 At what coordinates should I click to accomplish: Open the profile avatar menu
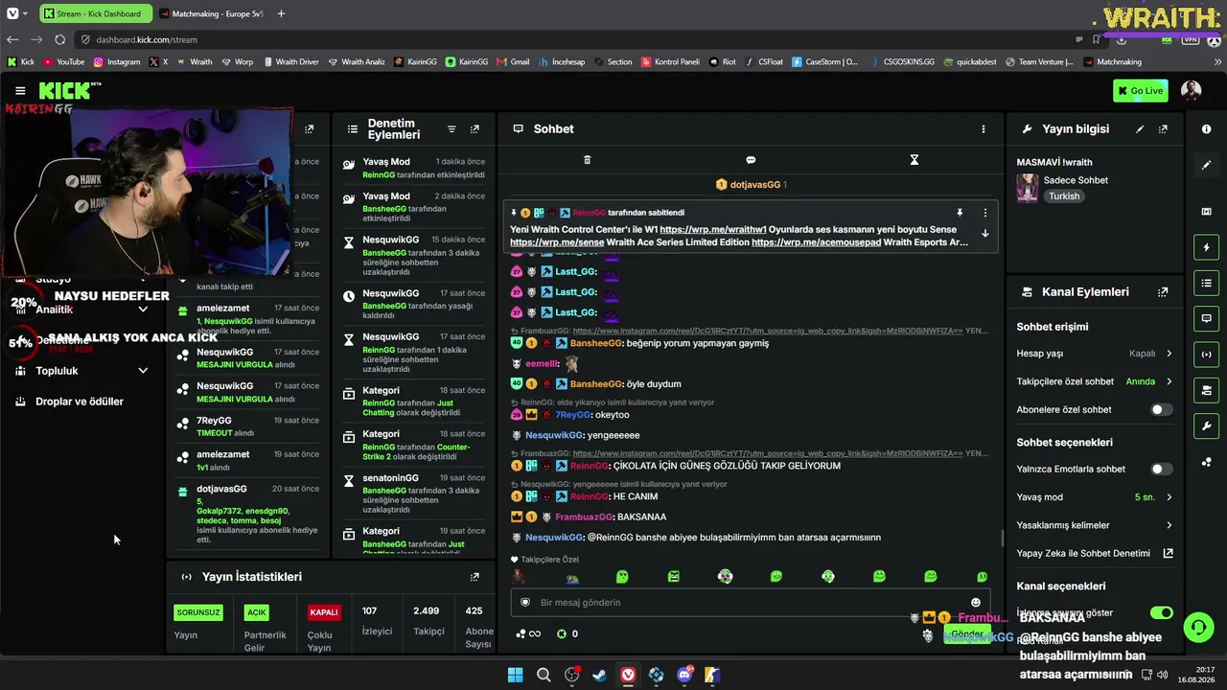tap(1192, 91)
